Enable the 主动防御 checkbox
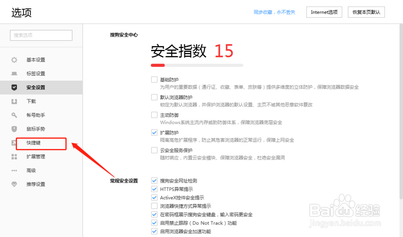This screenshot has height=237, width=403. [154, 115]
